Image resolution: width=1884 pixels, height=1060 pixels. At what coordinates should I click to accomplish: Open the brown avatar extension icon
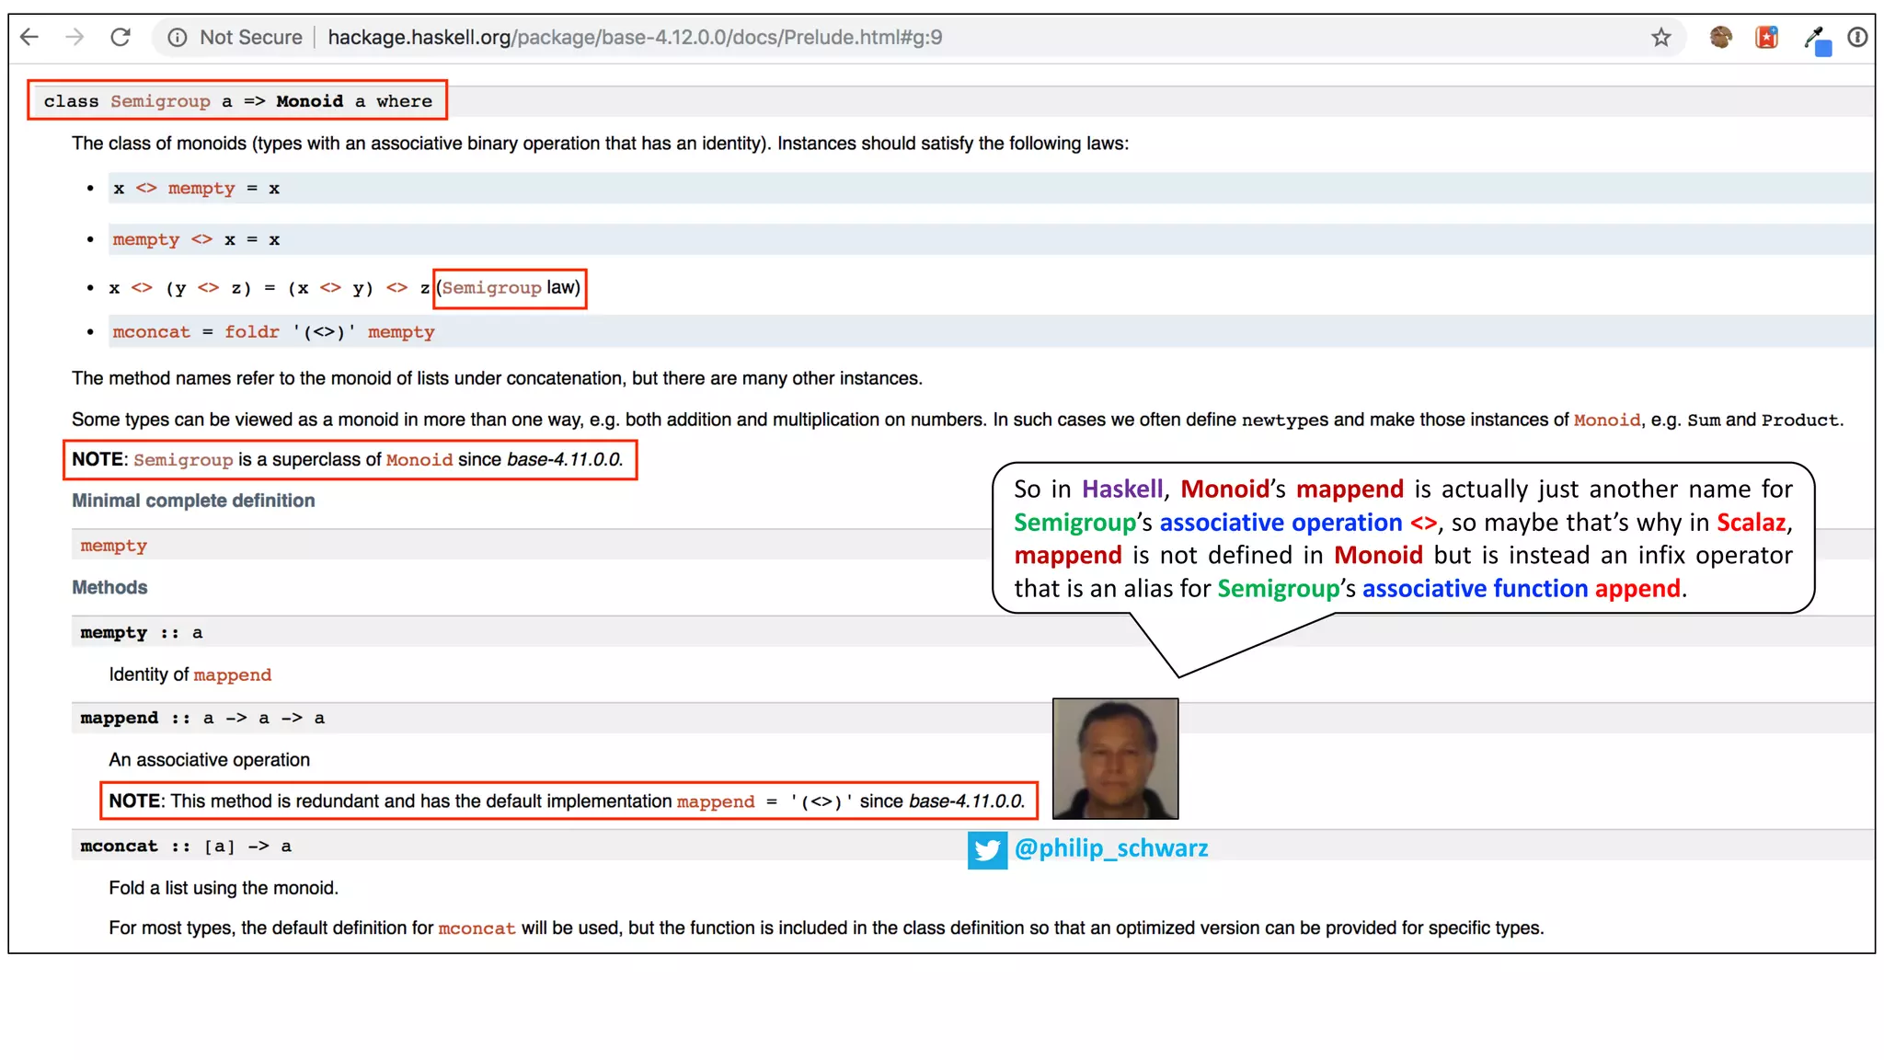tap(1720, 37)
